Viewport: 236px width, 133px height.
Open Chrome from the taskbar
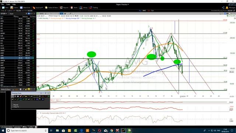tap(111, 130)
